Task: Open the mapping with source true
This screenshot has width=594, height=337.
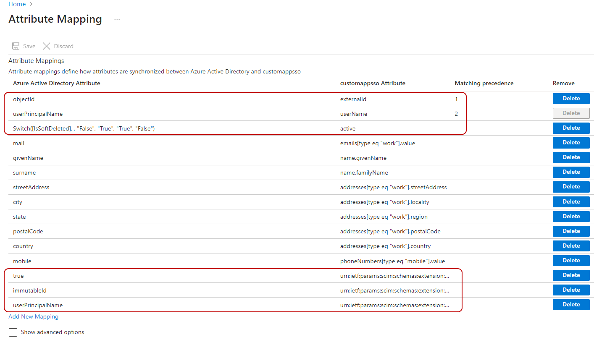Action: [277, 276]
